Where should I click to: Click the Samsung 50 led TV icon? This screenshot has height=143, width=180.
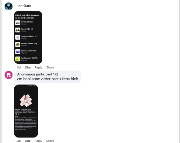pyautogui.click(x=18, y=52)
